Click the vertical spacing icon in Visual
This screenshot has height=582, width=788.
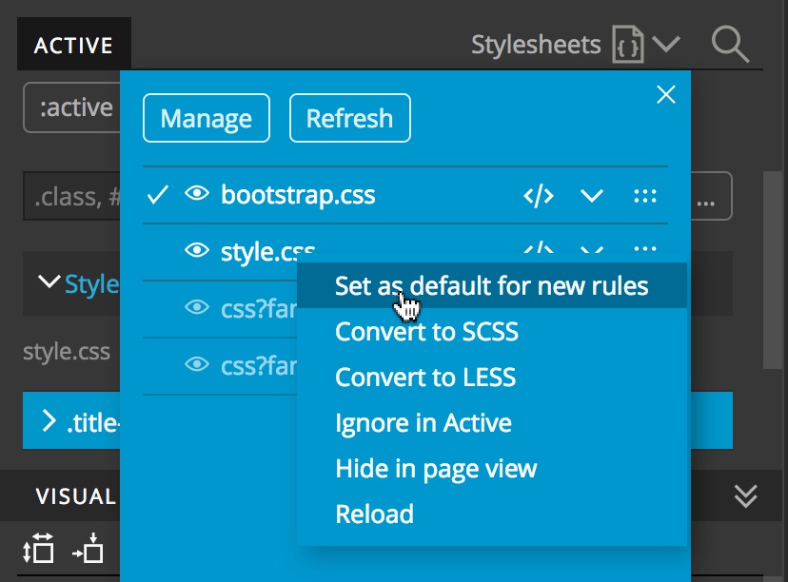click(38, 549)
